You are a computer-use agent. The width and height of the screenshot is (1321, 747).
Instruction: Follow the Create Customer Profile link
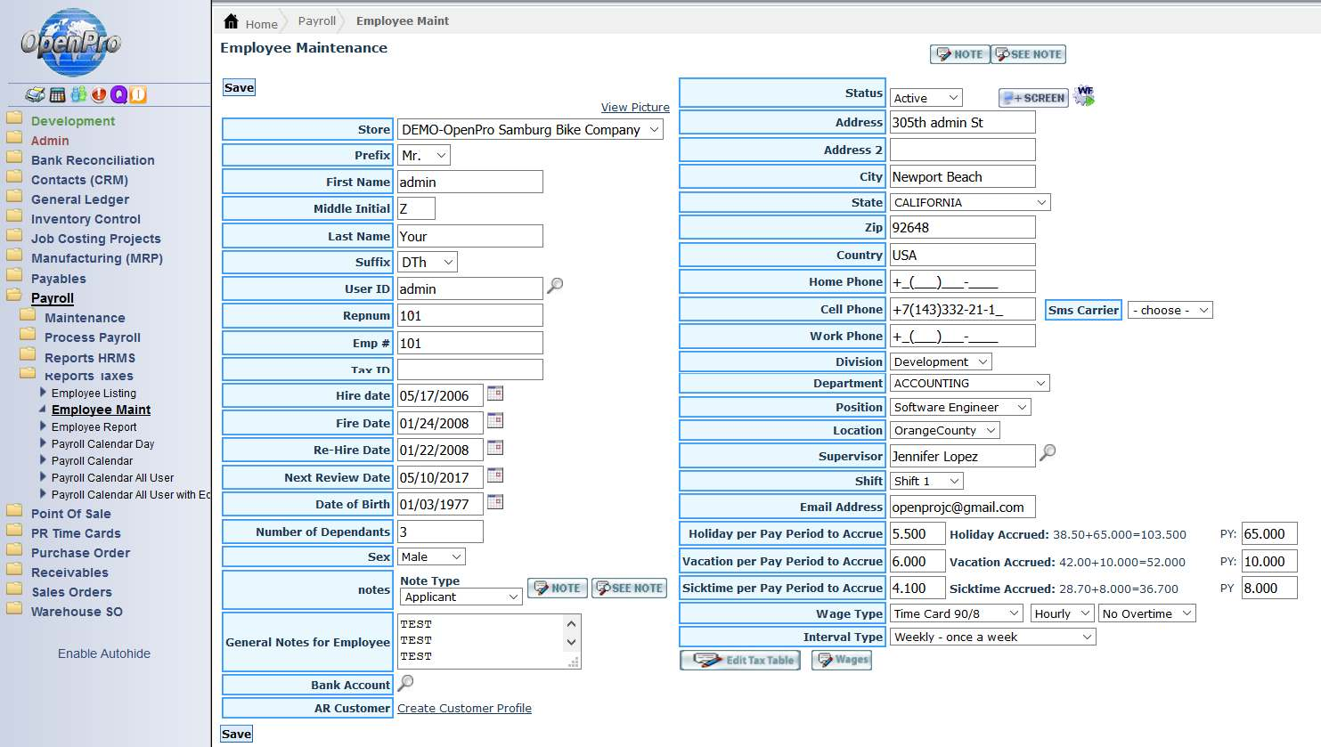pos(464,708)
